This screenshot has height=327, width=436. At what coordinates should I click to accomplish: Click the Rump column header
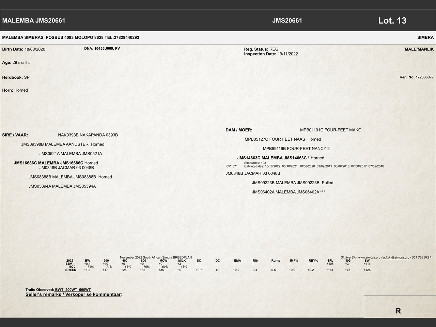[276, 261]
